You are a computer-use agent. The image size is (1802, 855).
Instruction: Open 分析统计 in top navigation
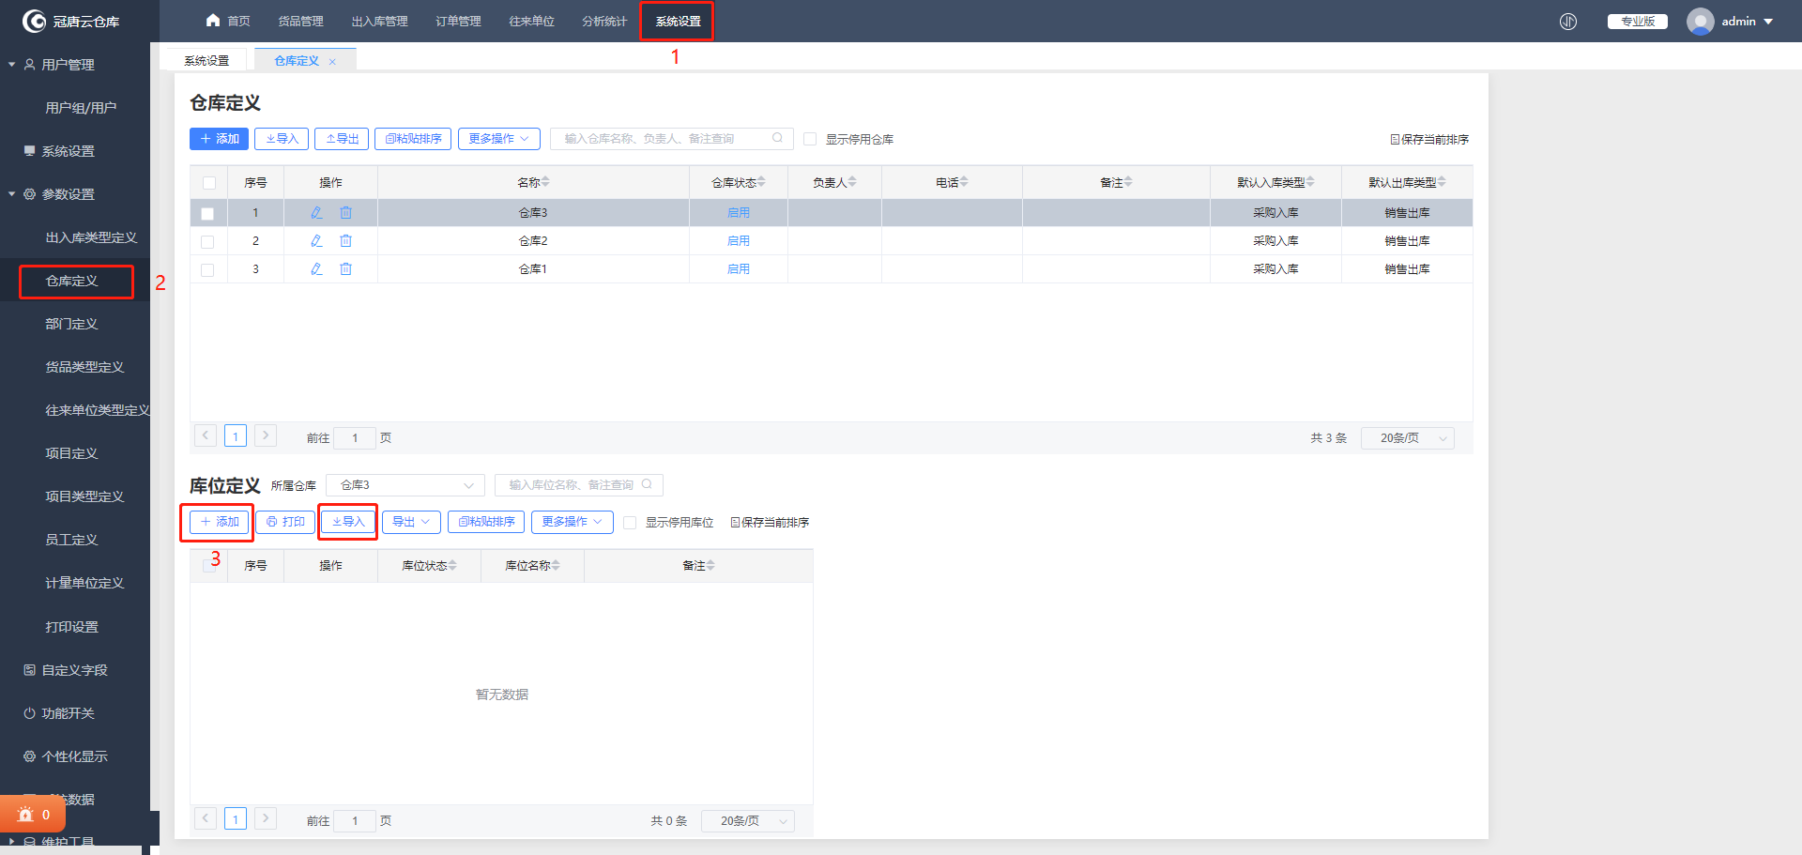pos(604,21)
